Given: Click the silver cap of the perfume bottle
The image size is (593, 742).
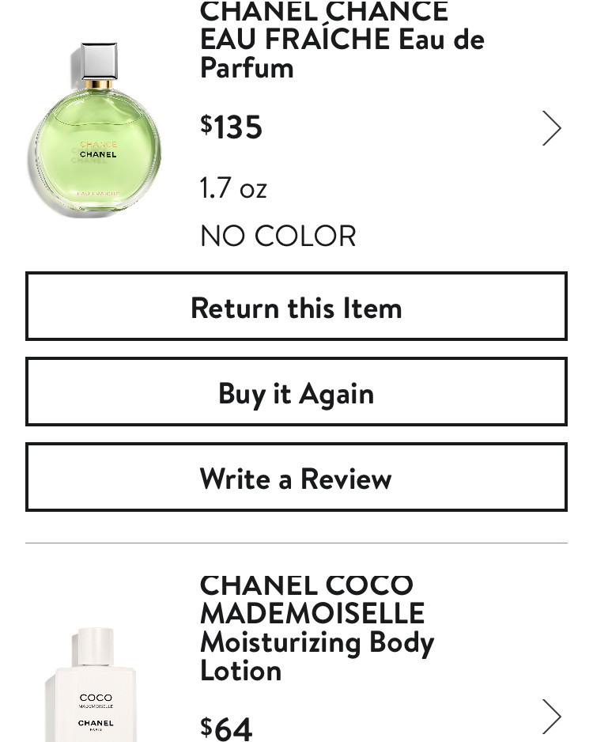Looking at the screenshot, I should (x=99, y=61).
